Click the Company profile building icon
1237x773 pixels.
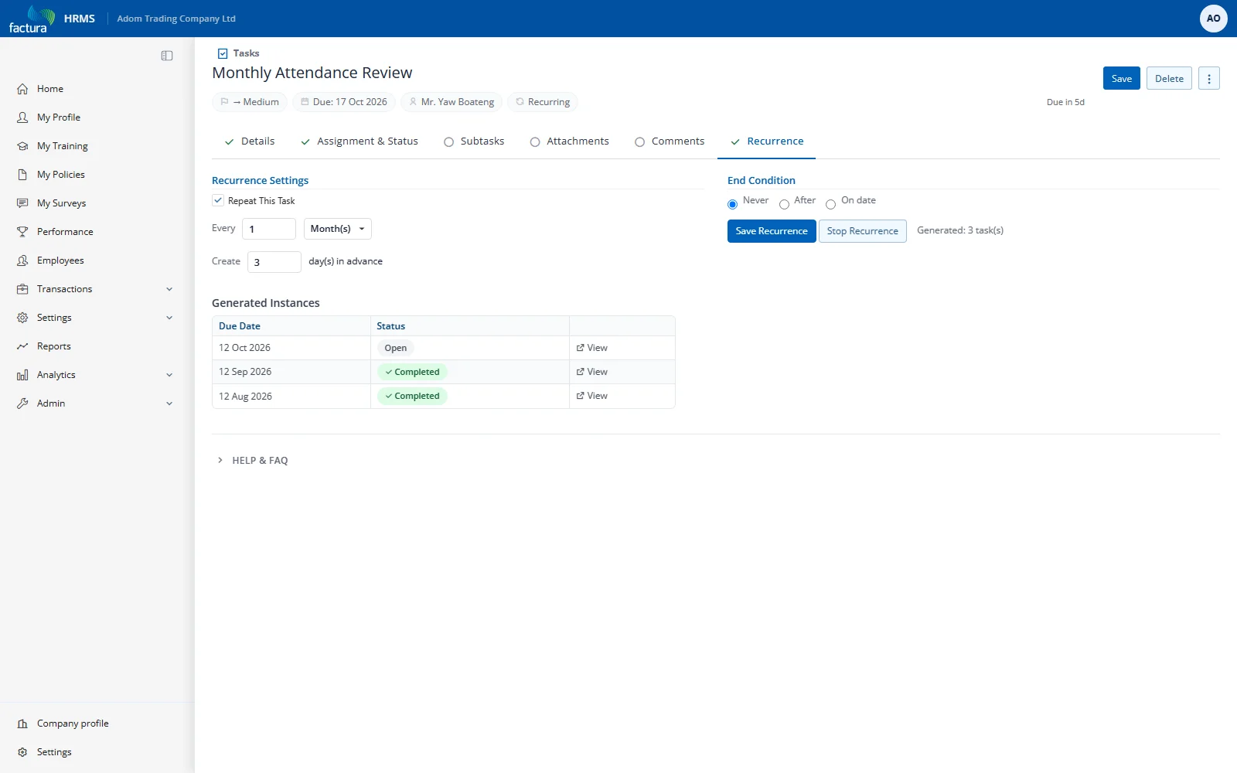click(x=22, y=724)
